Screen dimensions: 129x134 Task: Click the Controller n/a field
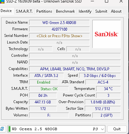tap(75, 56)
